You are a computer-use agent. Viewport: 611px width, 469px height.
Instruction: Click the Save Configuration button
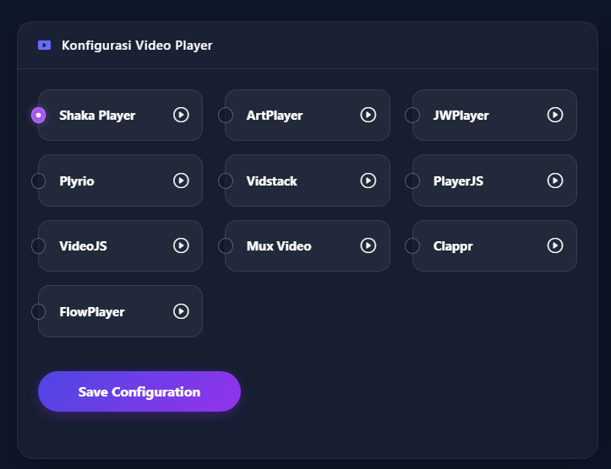[x=139, y=391]
